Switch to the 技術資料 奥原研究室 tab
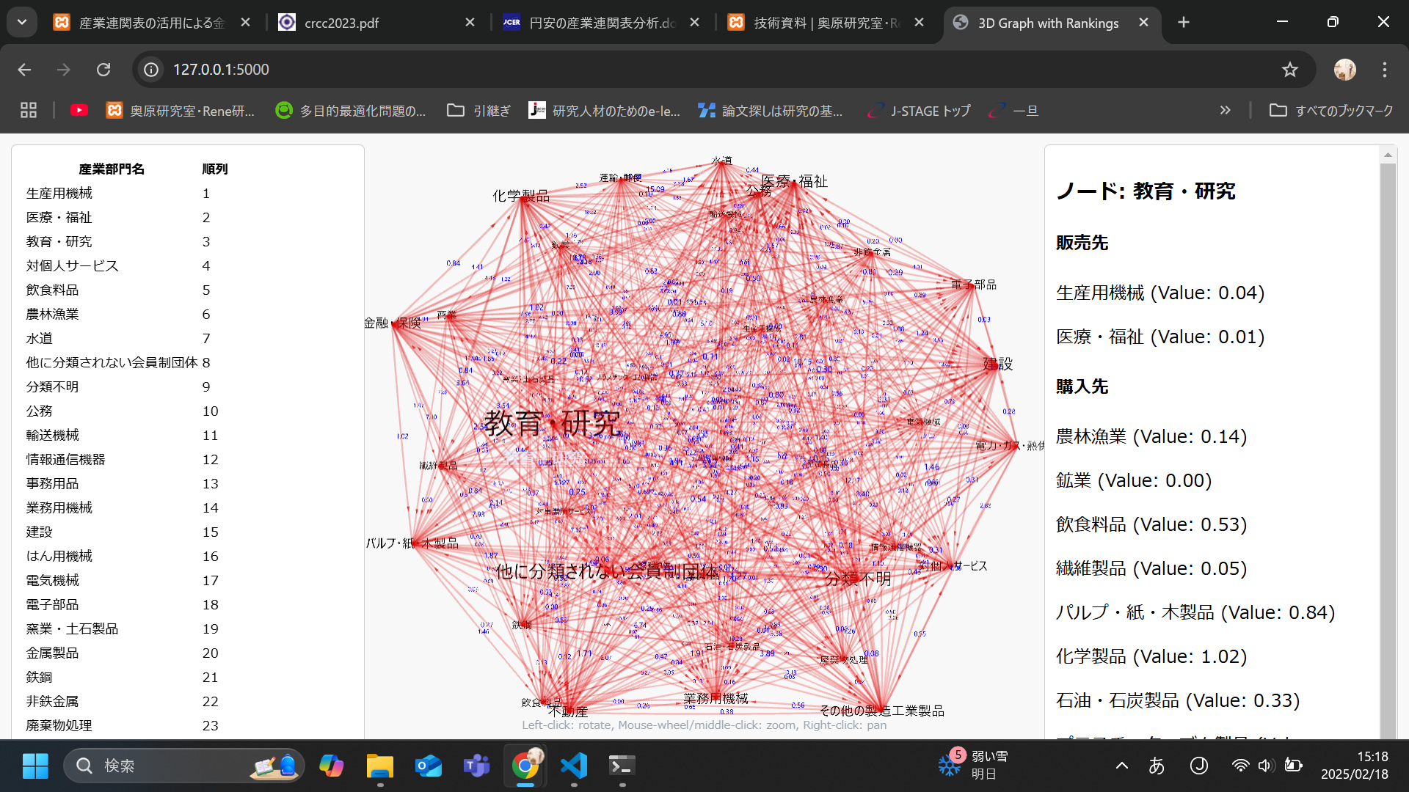The width and height of the screenshot is (1409, 792). click(815, 23)
